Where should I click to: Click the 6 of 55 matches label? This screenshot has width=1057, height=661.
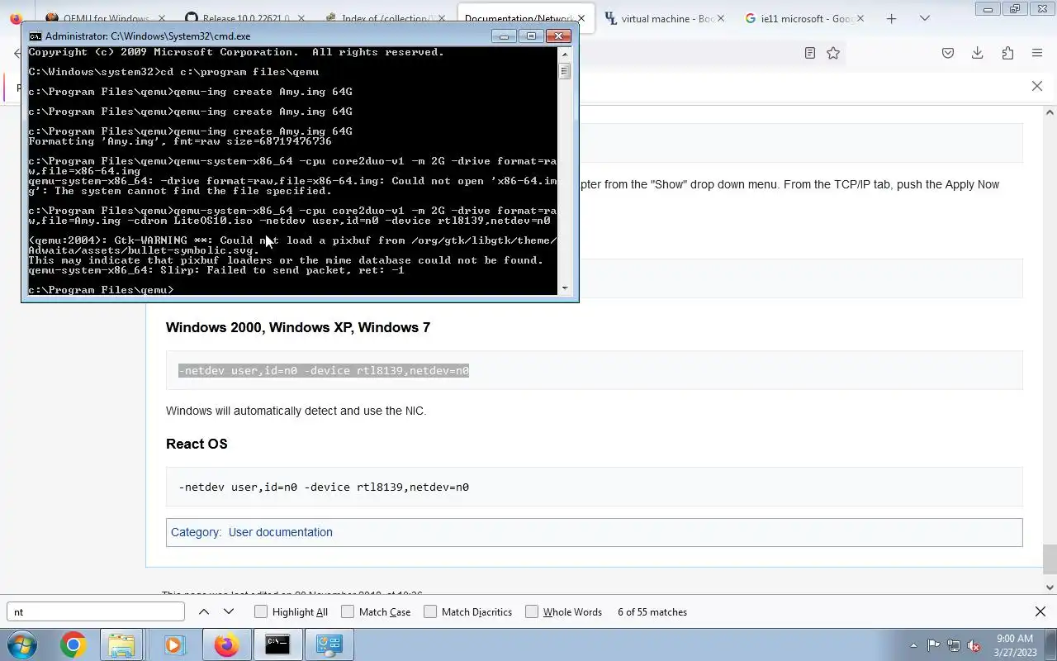652,612
